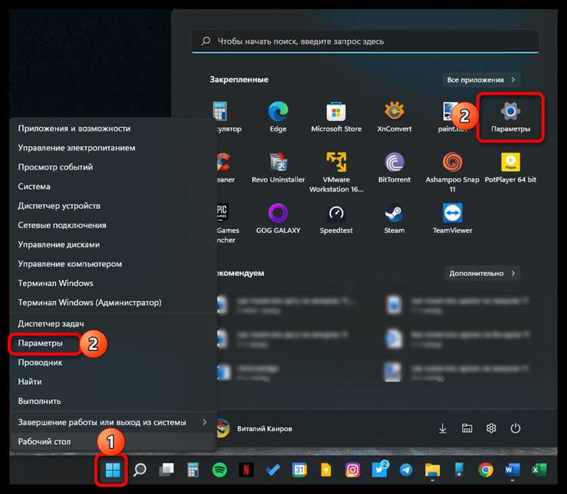
Task: Select Управление компьютером
Action: pos(113,264)
